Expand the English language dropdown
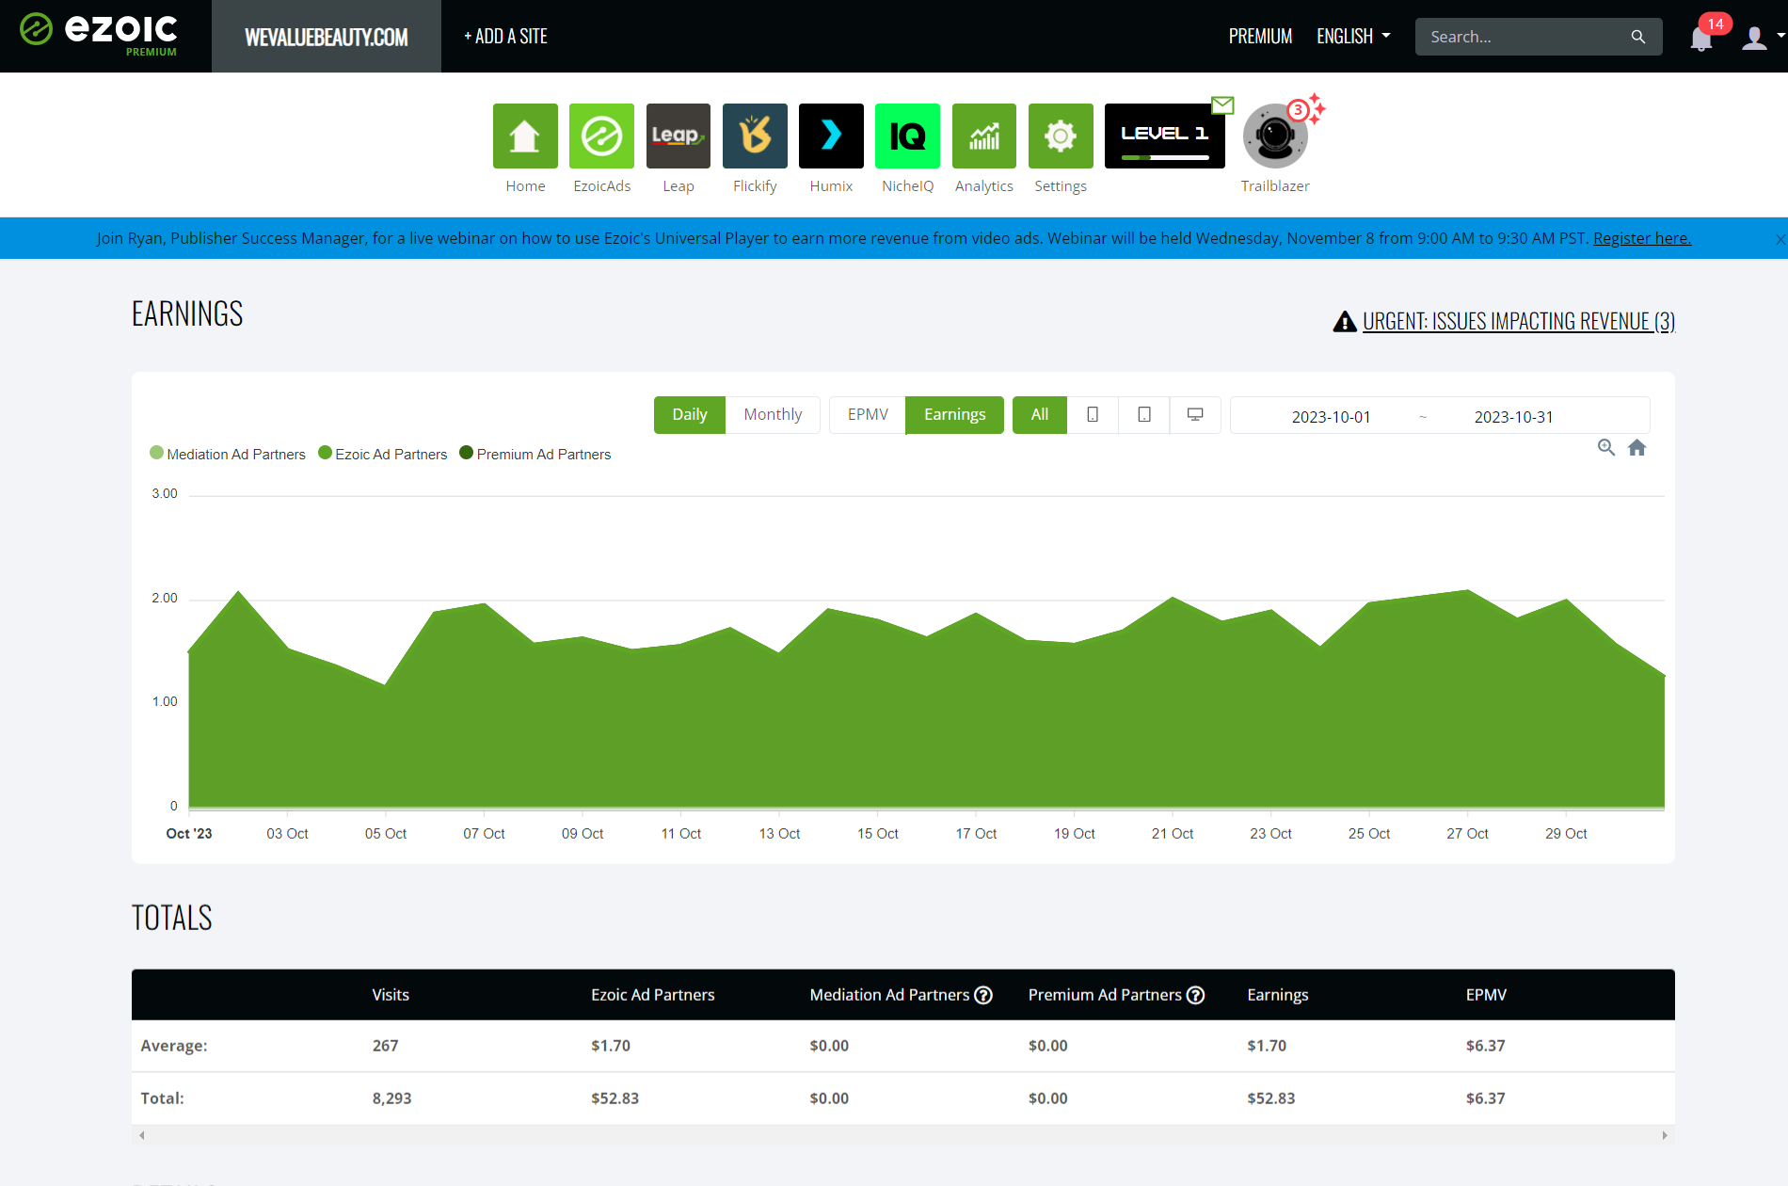 (1353, 37)
